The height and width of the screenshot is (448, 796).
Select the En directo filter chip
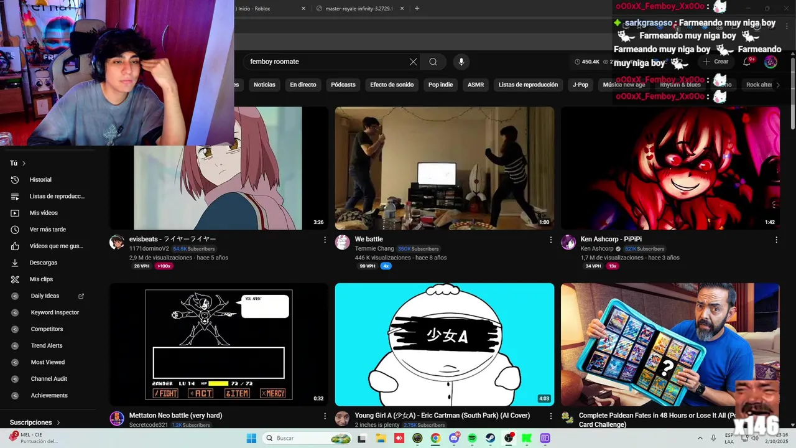tap(303, 85)
